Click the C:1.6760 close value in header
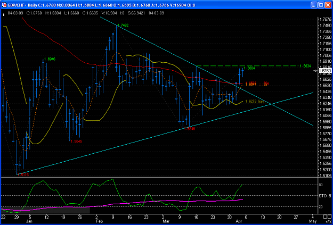The width and height of the screenshot is (333, 225). [35, 13]
